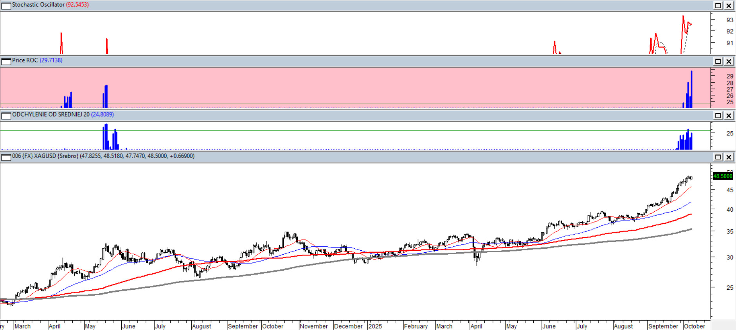
Task: Click the green 48.5000 price label
Action: click(x=722, y=176)
